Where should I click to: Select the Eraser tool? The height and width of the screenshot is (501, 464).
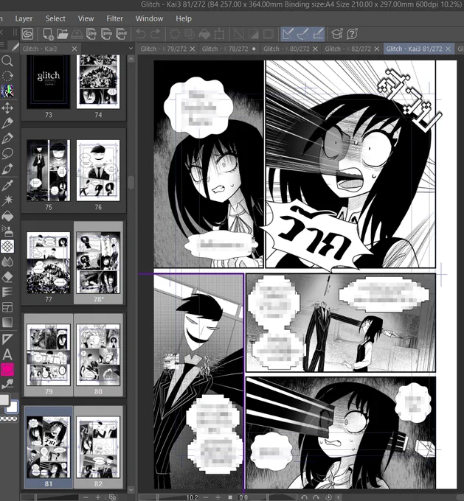click(x=7, y=277)
